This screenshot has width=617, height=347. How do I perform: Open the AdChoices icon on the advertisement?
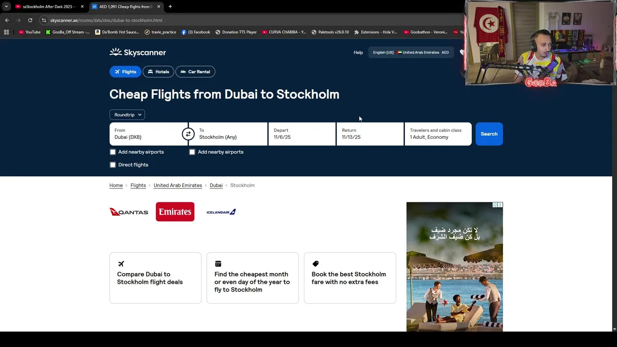[495, 205]
